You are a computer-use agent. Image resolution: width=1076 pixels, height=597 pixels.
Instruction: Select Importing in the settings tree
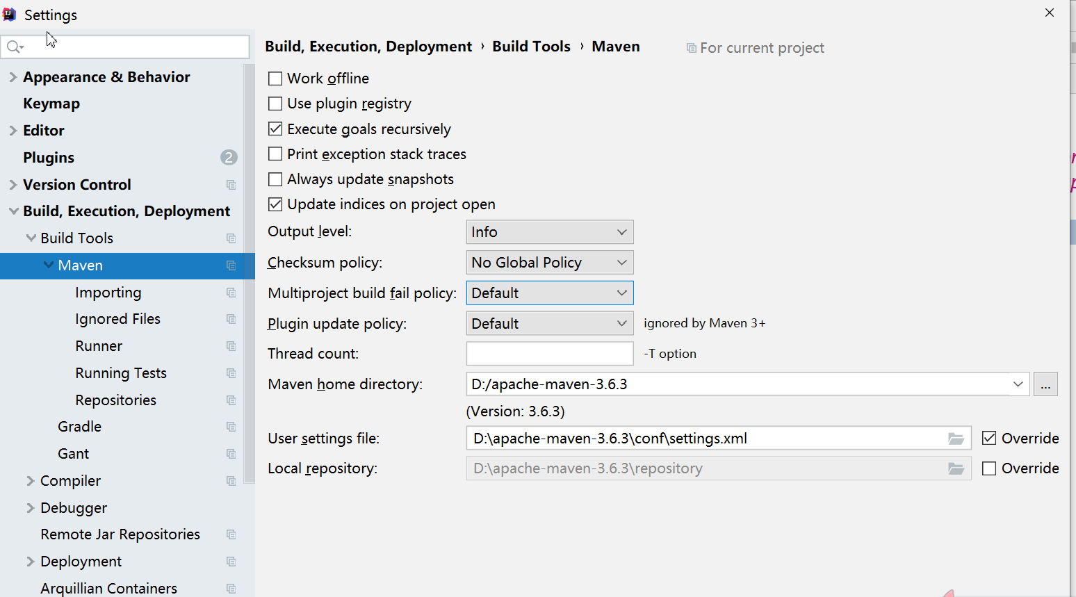pos(108,293)
